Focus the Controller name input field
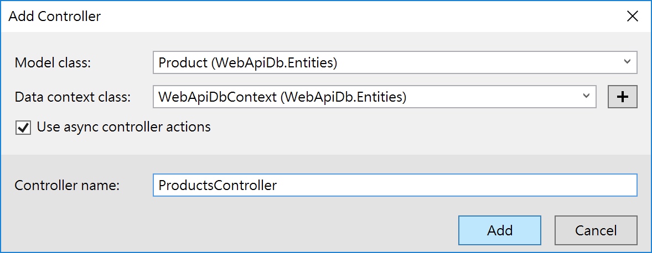Image resolution: width=652 pixels, height=253 pixels. point(395,185)
